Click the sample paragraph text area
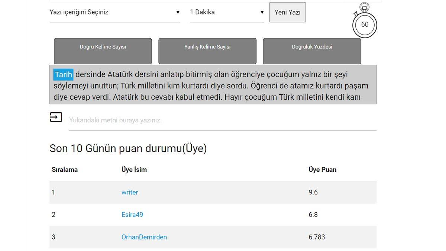 click(x=215, y=86)
